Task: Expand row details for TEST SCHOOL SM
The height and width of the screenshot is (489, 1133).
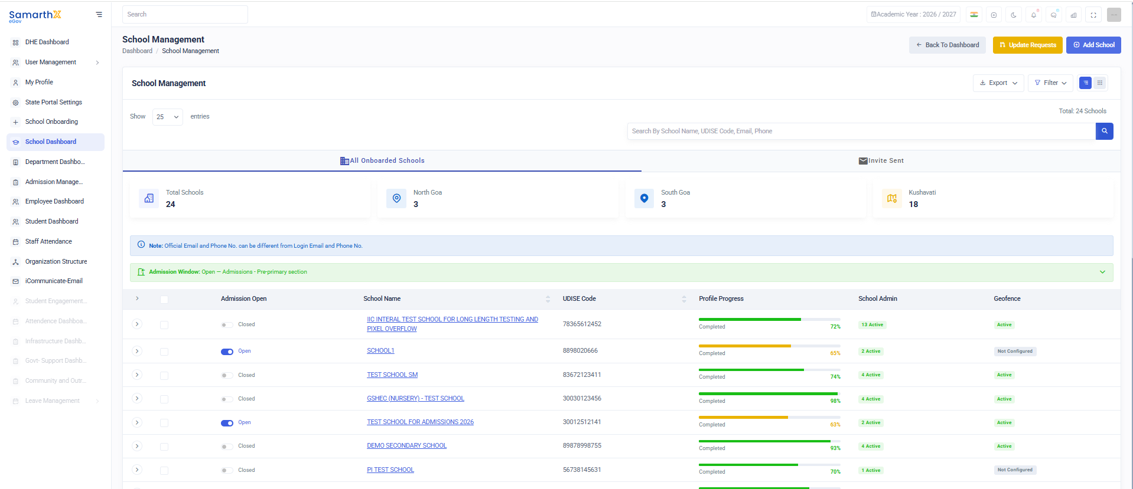Action: pos(137,375)
